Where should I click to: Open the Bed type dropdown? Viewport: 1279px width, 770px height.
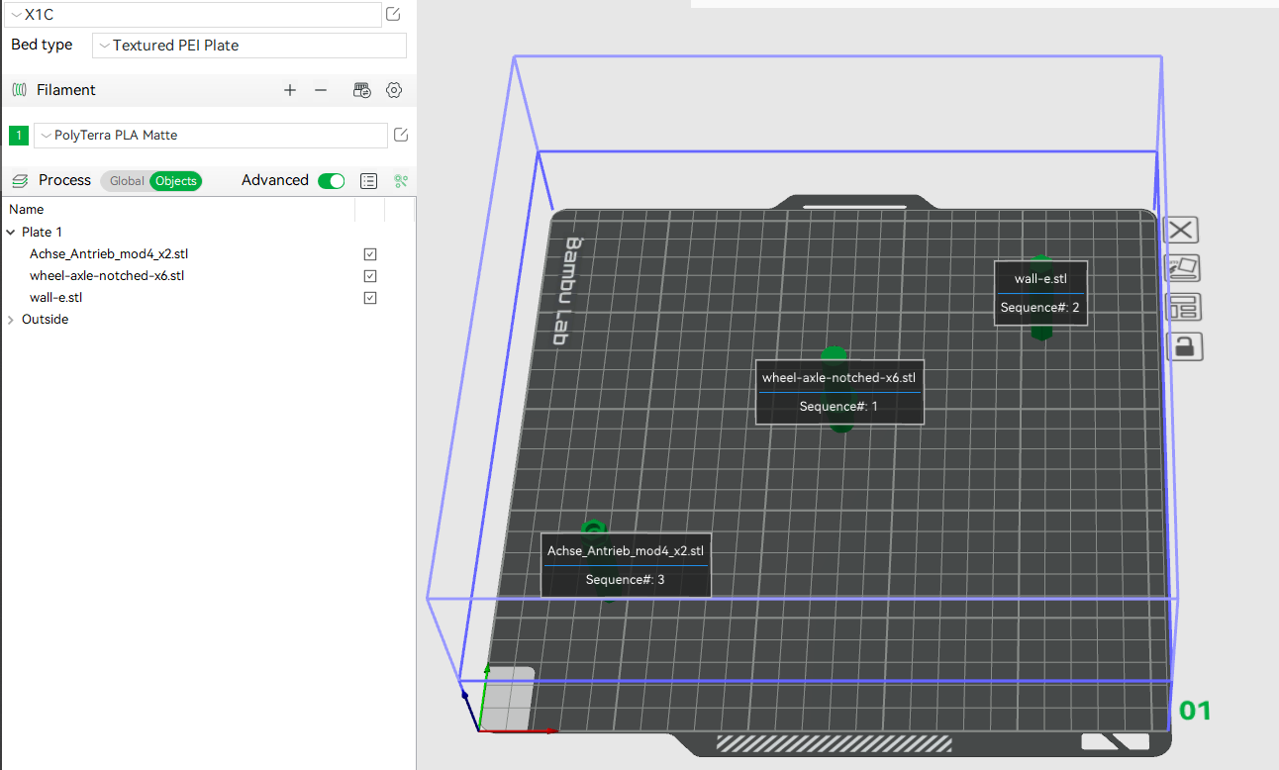pyautogui.click(x=248, y=46)
